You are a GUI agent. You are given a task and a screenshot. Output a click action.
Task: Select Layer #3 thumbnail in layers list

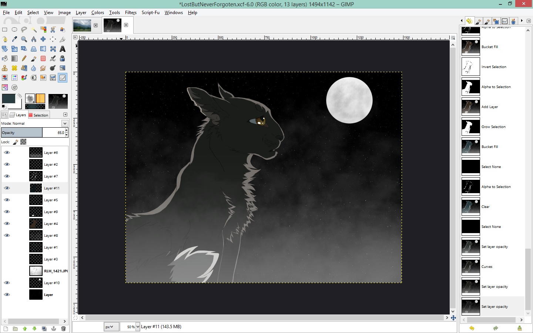(36, 259)
